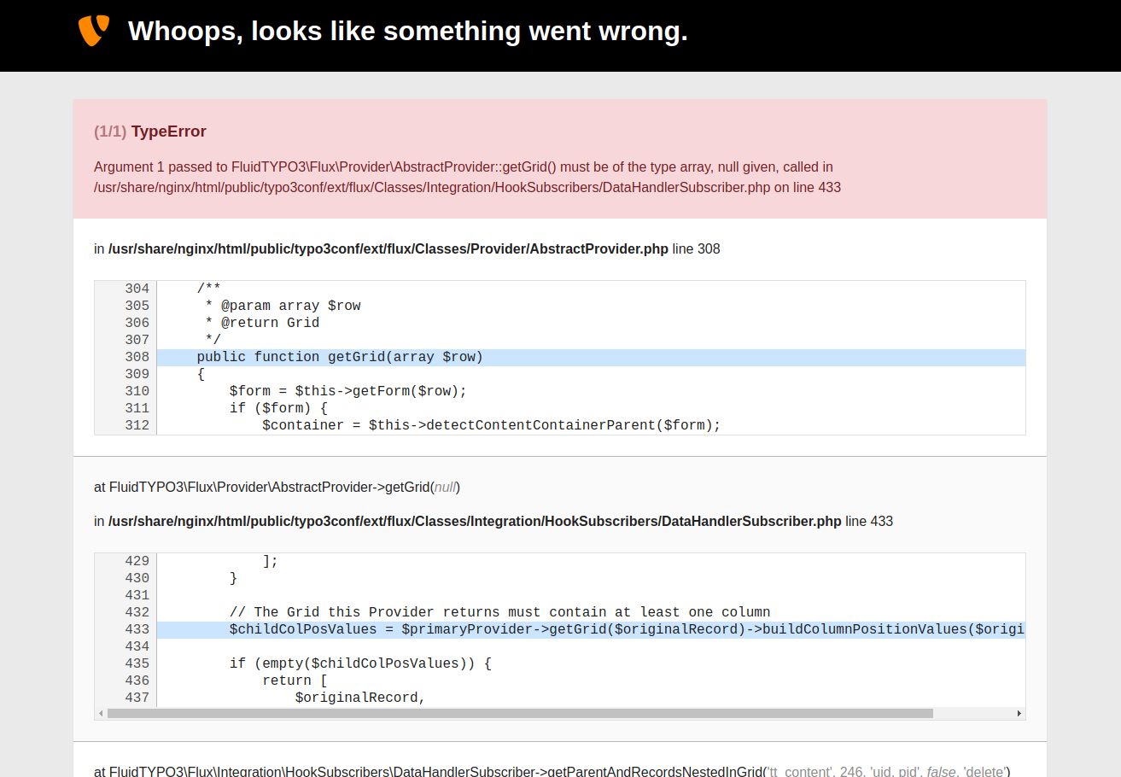Click line number 309 with the opening brace
Screen dimensions: 1121x777
coord(137,374)
